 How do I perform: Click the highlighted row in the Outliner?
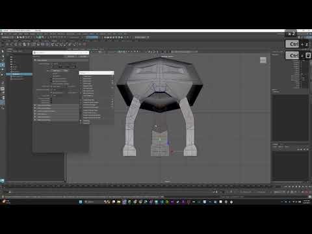19,74
